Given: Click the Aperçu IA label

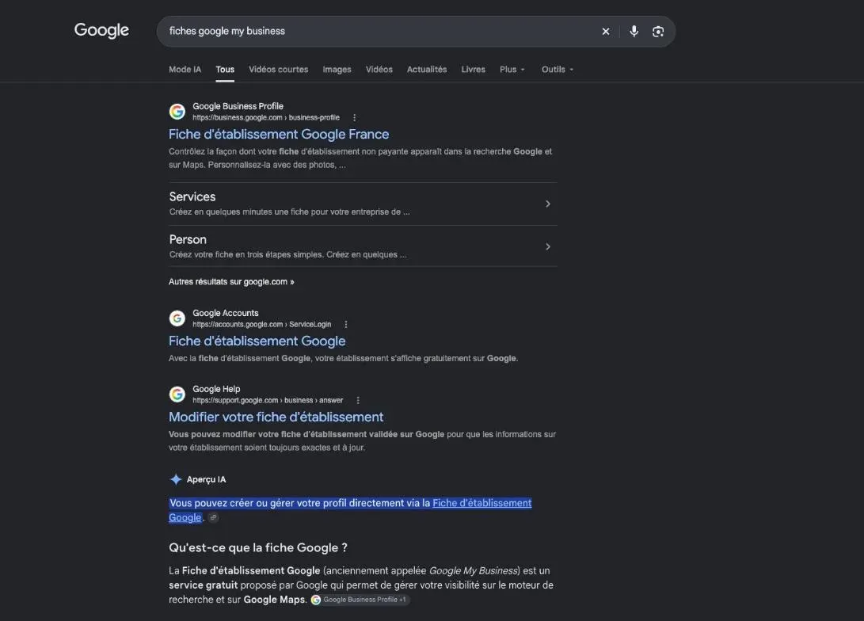Looking at the screenshot, I should tap(206, 479).
